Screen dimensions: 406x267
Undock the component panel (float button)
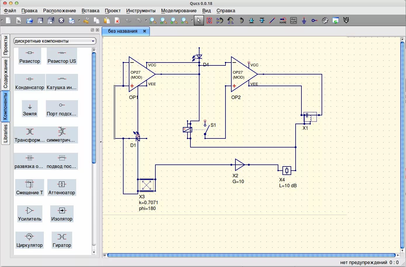click(93, 30)
